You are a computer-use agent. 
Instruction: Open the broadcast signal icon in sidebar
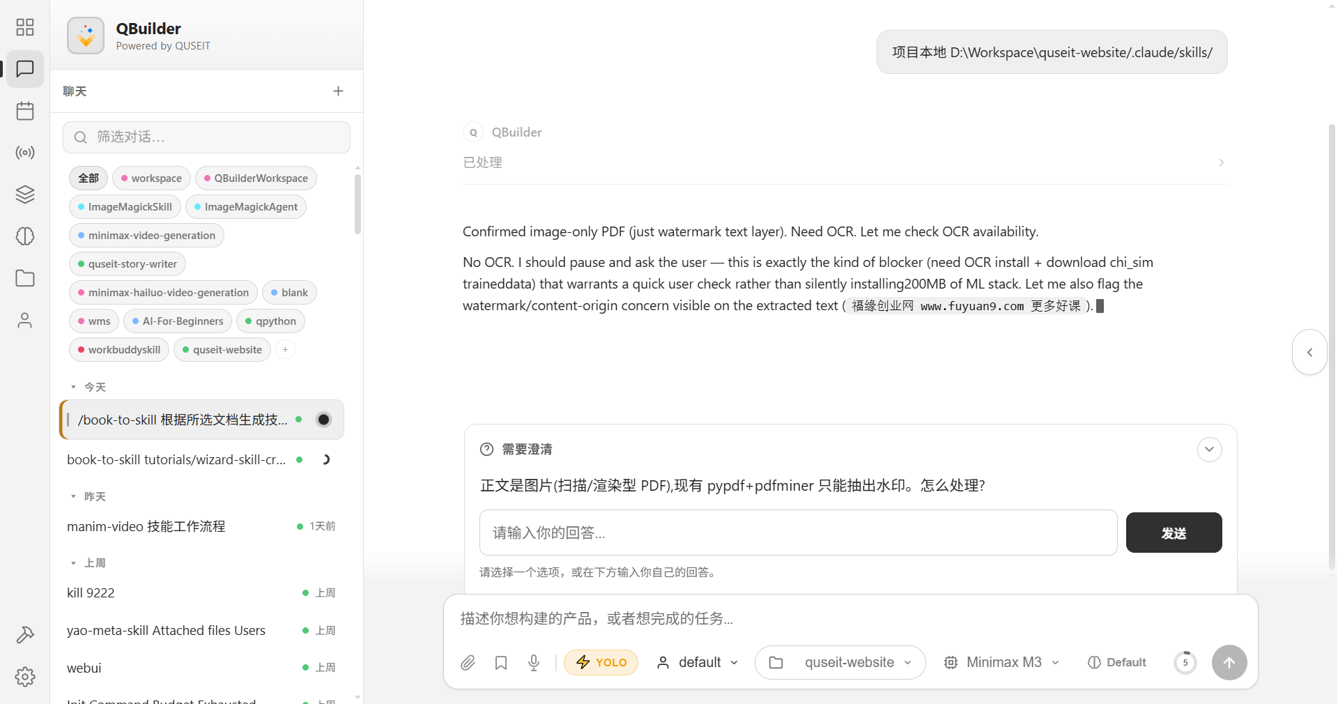(25, 153)
